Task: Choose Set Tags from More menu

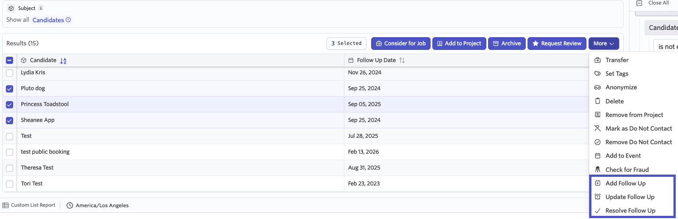Action: (617, 73)
